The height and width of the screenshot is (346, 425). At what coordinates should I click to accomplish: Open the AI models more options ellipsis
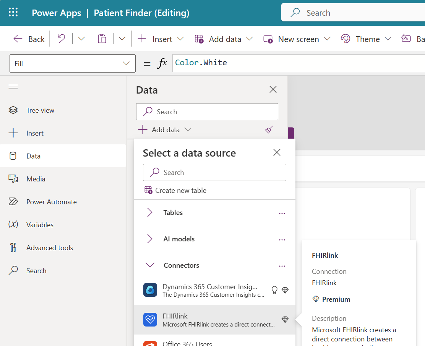point(282,239)
